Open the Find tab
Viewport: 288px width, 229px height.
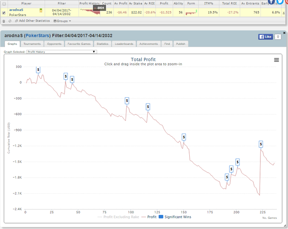pos(167,44)
